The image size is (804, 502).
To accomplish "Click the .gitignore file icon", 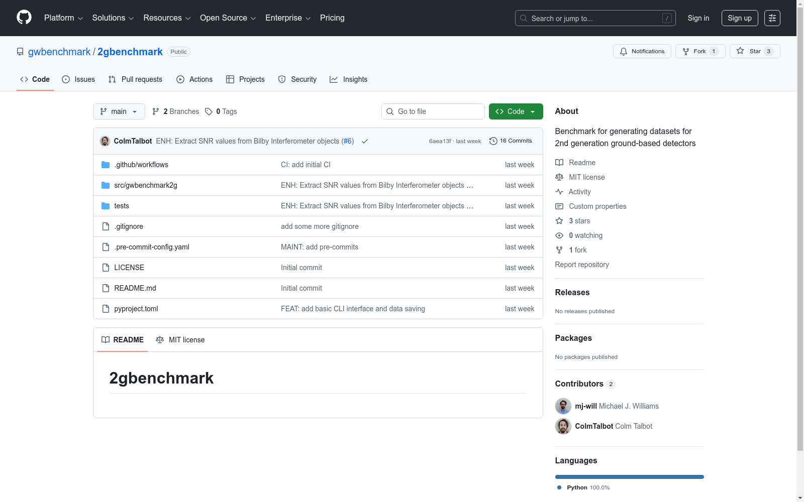I will click(x=106, y=226).
